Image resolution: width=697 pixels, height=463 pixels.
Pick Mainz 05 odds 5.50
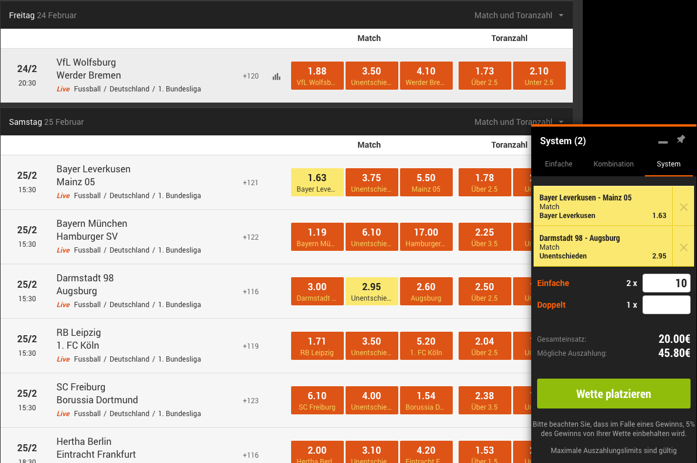tap(426, 182)
